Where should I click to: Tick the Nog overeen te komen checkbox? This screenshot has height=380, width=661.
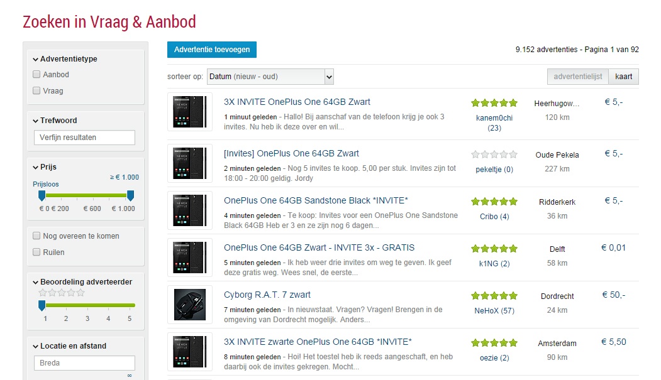(x=36, y=236)
